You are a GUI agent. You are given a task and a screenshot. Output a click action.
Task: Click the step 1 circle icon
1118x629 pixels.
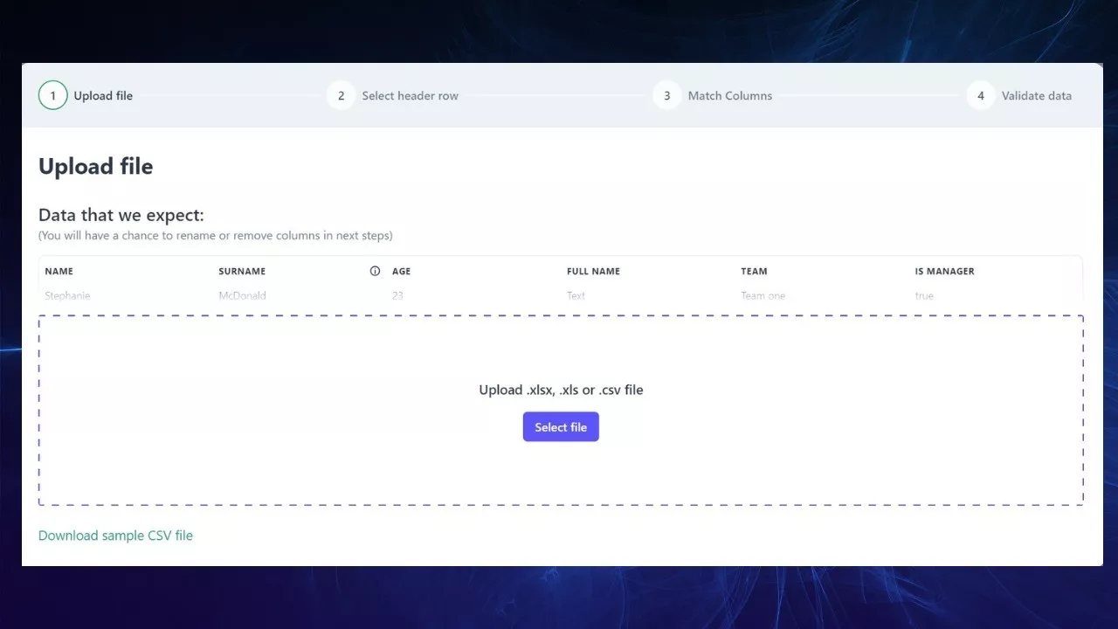[x=52, y=95]
